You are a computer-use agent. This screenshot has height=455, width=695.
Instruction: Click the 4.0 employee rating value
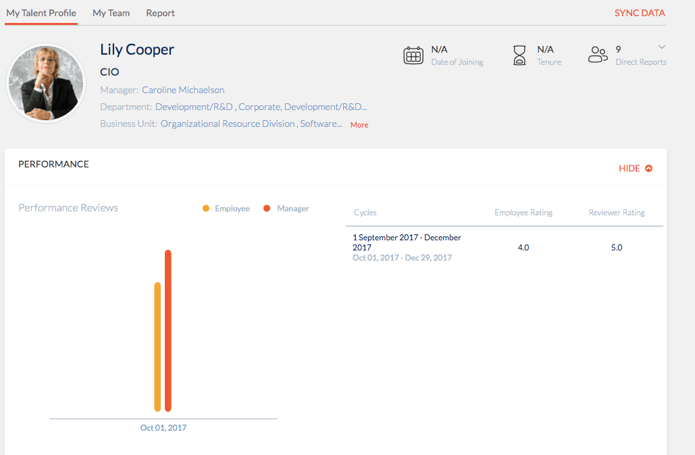coord(523,247)
